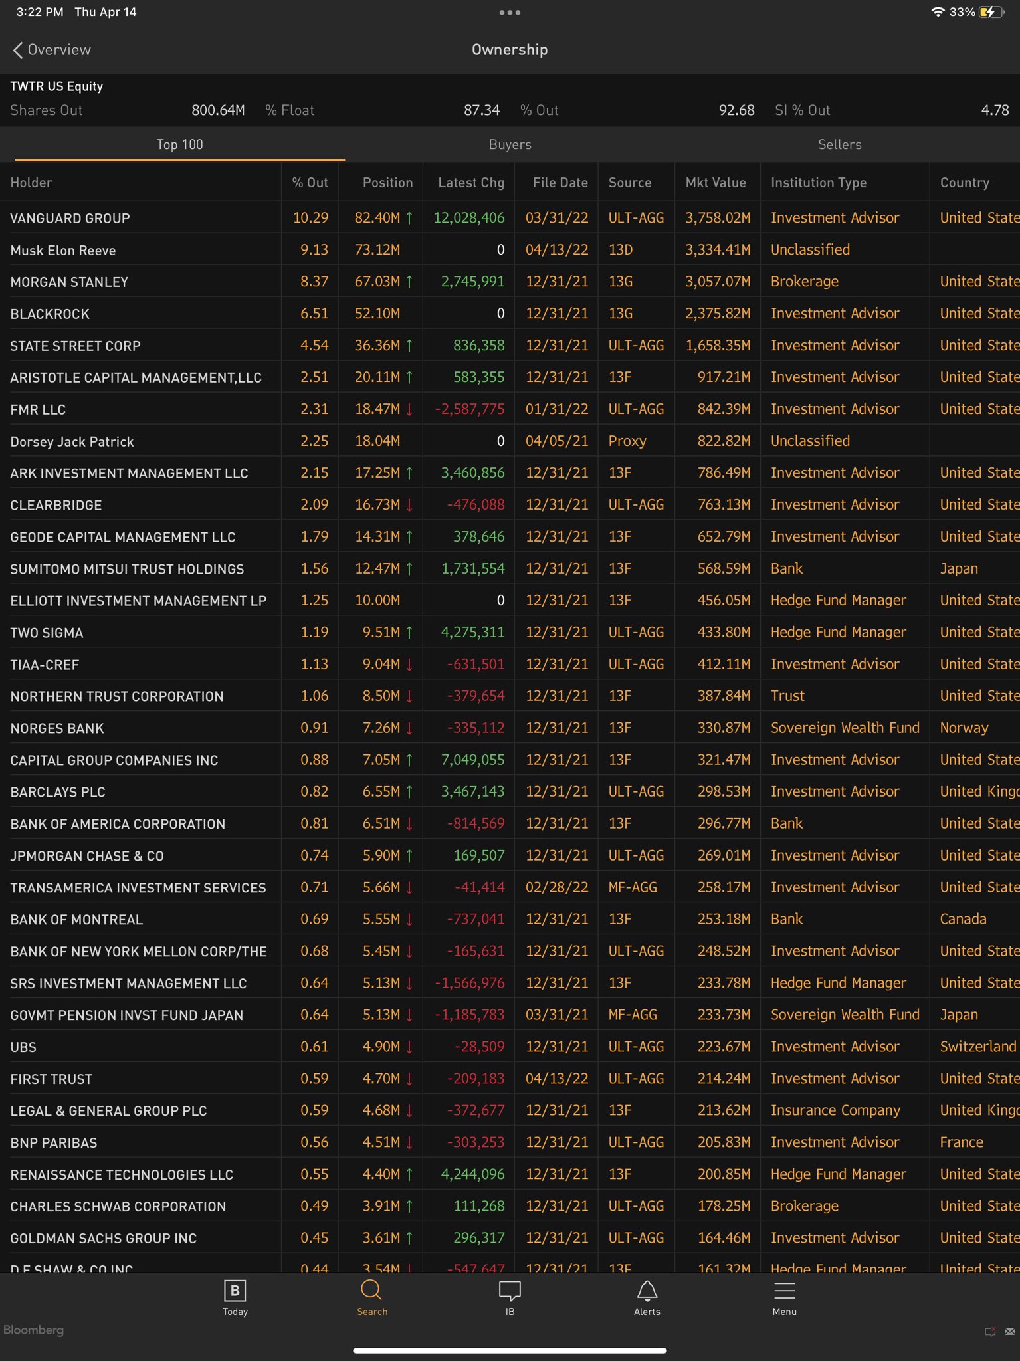Select ELLIOTT INVESTMENT MANAGEMENT LP row
The height and width of the screenshot is (1361, 1020).
click(x=510, y=601)
